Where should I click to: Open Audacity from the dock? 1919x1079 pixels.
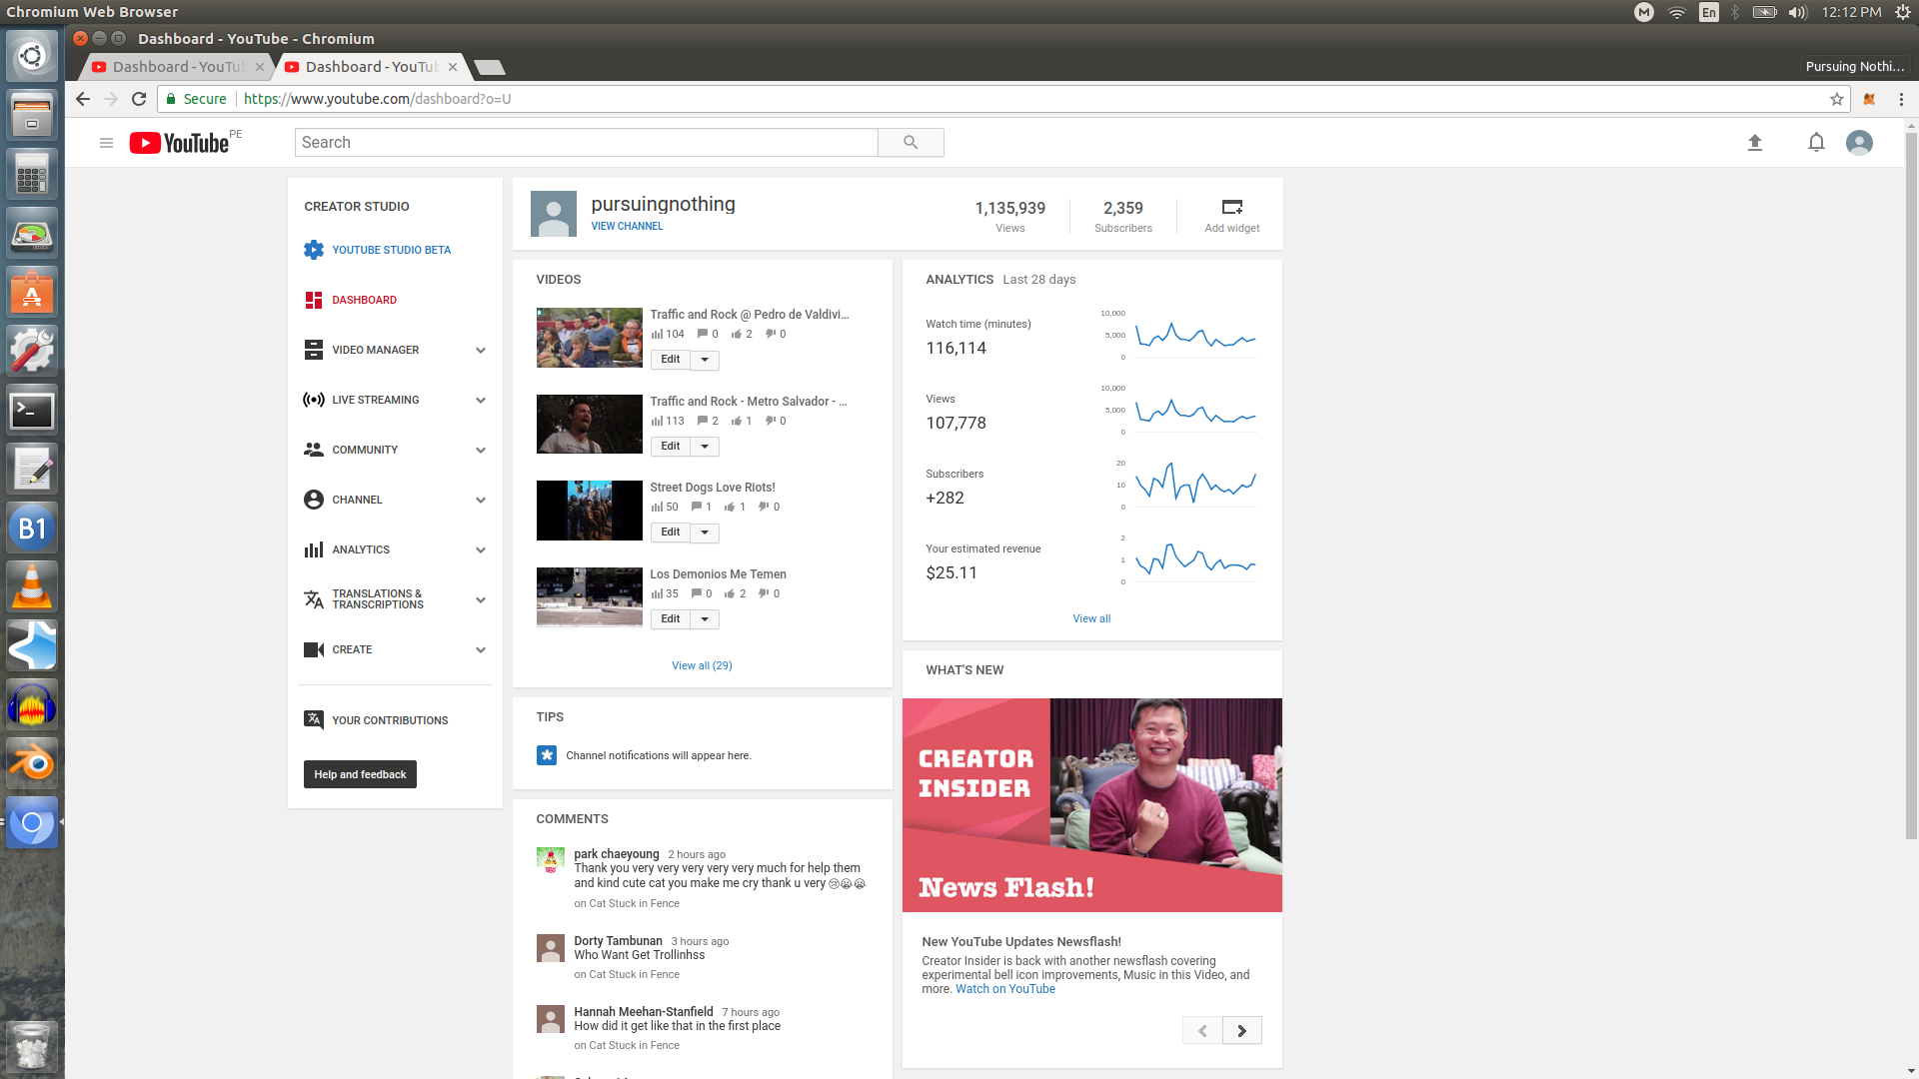coord(32,704)
